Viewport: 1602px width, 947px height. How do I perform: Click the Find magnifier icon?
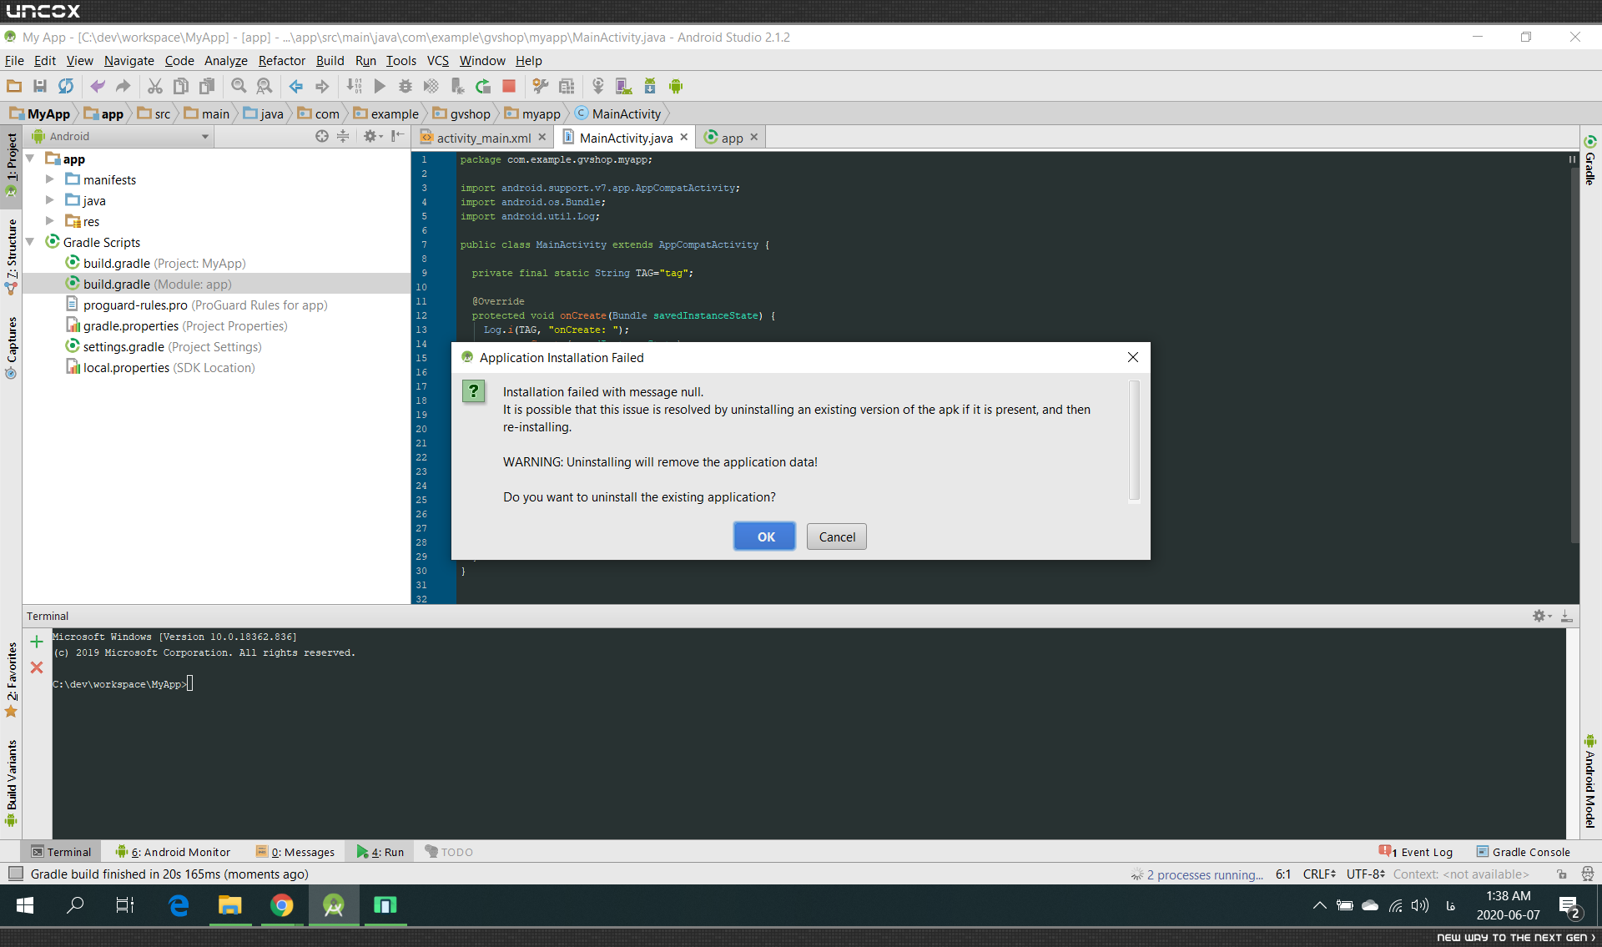[x=239, y=86]
